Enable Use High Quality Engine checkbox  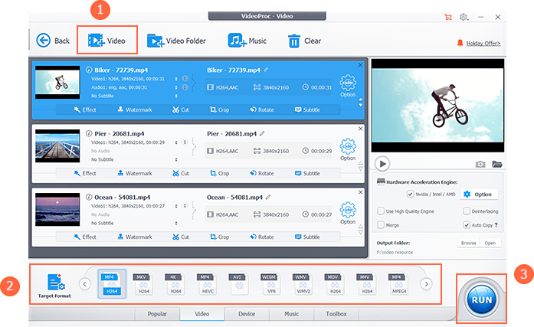coord(381,211)
